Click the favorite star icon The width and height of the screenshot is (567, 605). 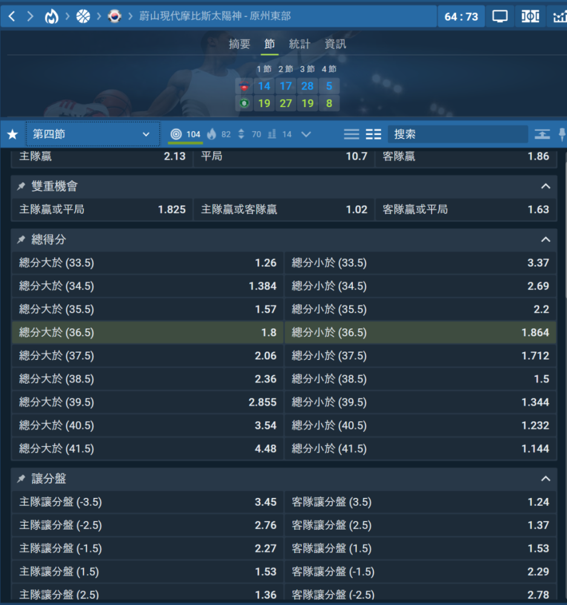click(x=12, y=134)
